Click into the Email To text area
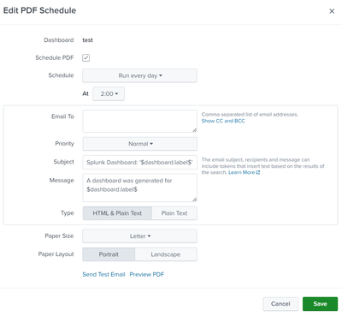The image size is (342, 316). (x=139, y=122)
